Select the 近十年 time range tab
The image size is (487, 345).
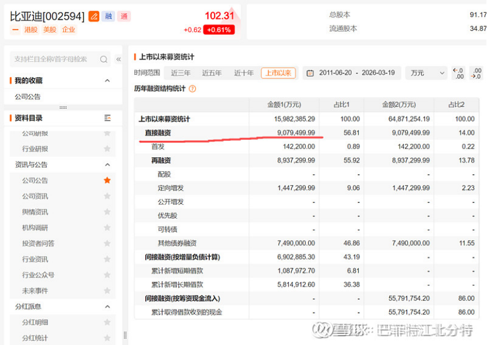coord(244,73)
